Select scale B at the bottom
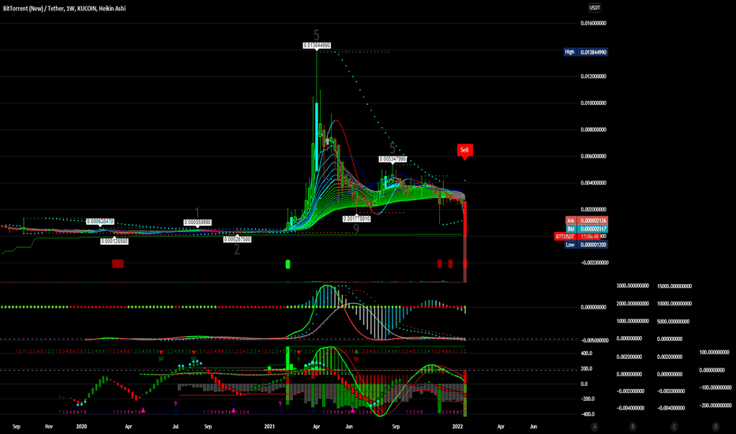Viewport: 736px width, 434px height. pyautogui.click(x=633, y=426)
